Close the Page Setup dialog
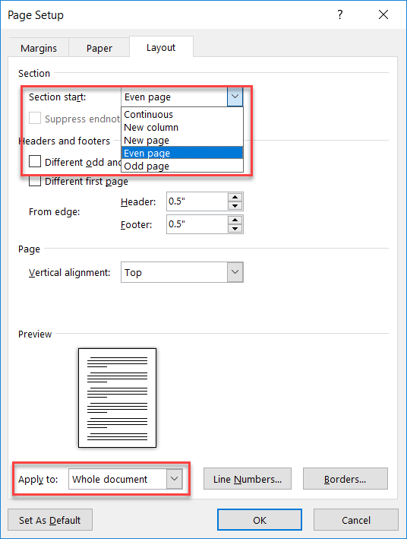Image resolution: width=407 pixels, height=539 pixels. coord(383,14)
